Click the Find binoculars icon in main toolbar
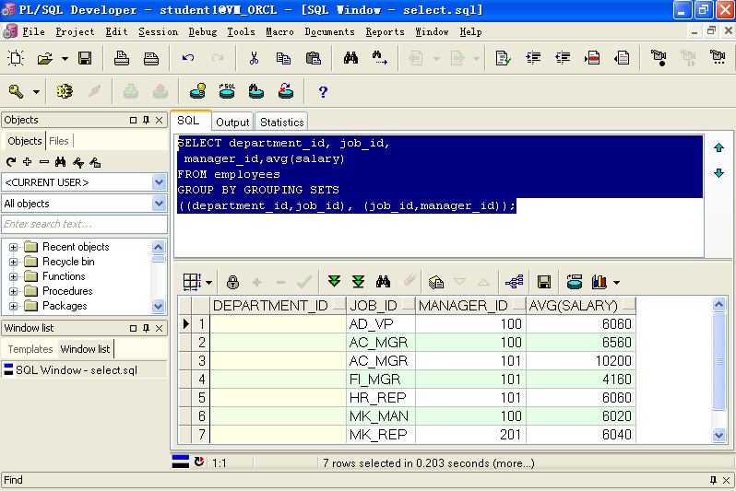Screen dimensions: 736x491 pyautogui.click(x=350, y=58)
